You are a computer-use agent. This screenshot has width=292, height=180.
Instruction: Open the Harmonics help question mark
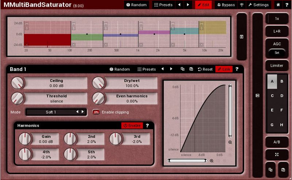(x=147, y=125)
